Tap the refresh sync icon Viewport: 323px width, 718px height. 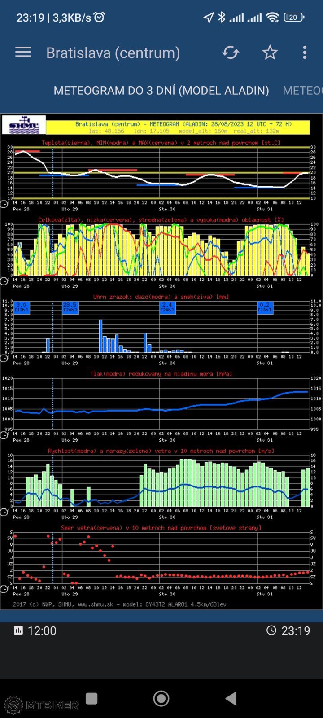pos(231,53)
